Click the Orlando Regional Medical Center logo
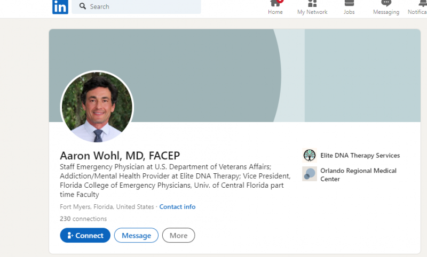The height and width of the screenshot is (257, 427). coord(310,174)
